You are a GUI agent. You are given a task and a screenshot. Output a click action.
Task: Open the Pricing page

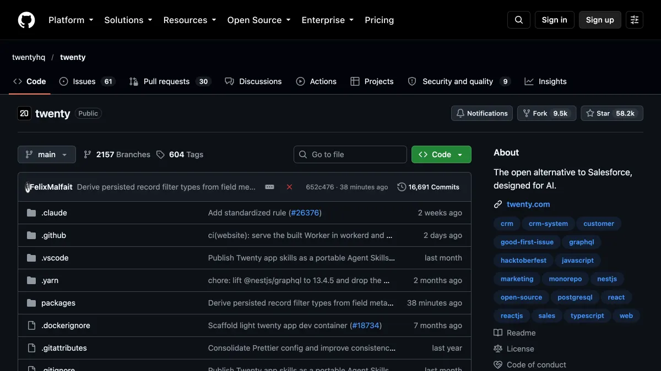(x=380, y=20)
